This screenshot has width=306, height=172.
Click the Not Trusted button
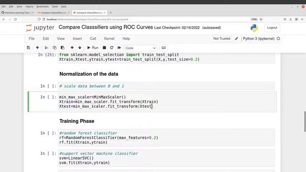[222, 39]
